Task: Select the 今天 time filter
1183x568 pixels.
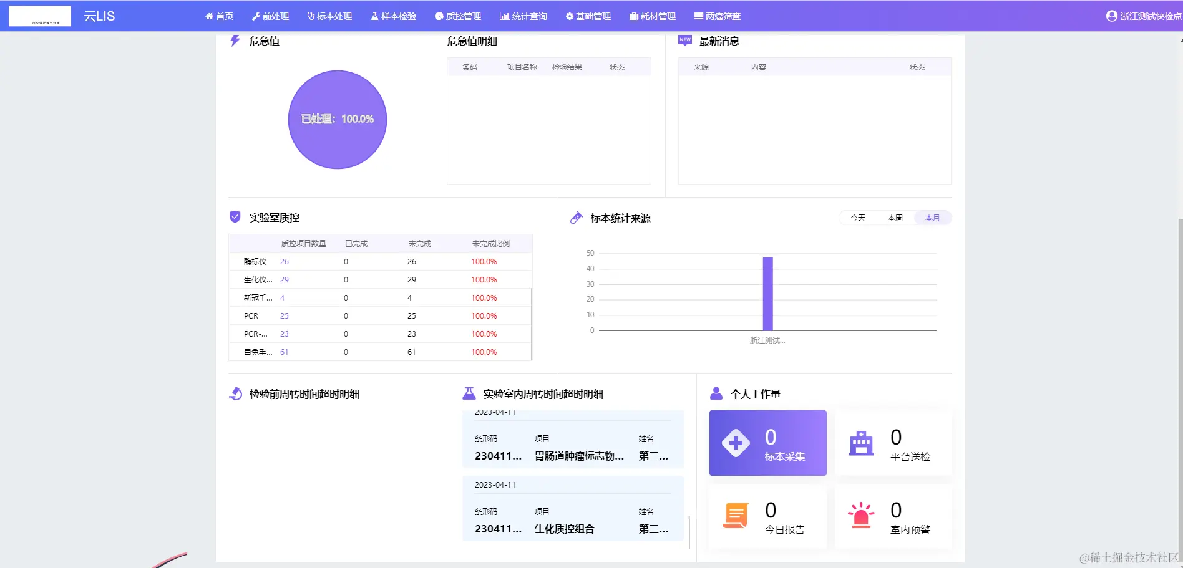Action: point(858,218)
